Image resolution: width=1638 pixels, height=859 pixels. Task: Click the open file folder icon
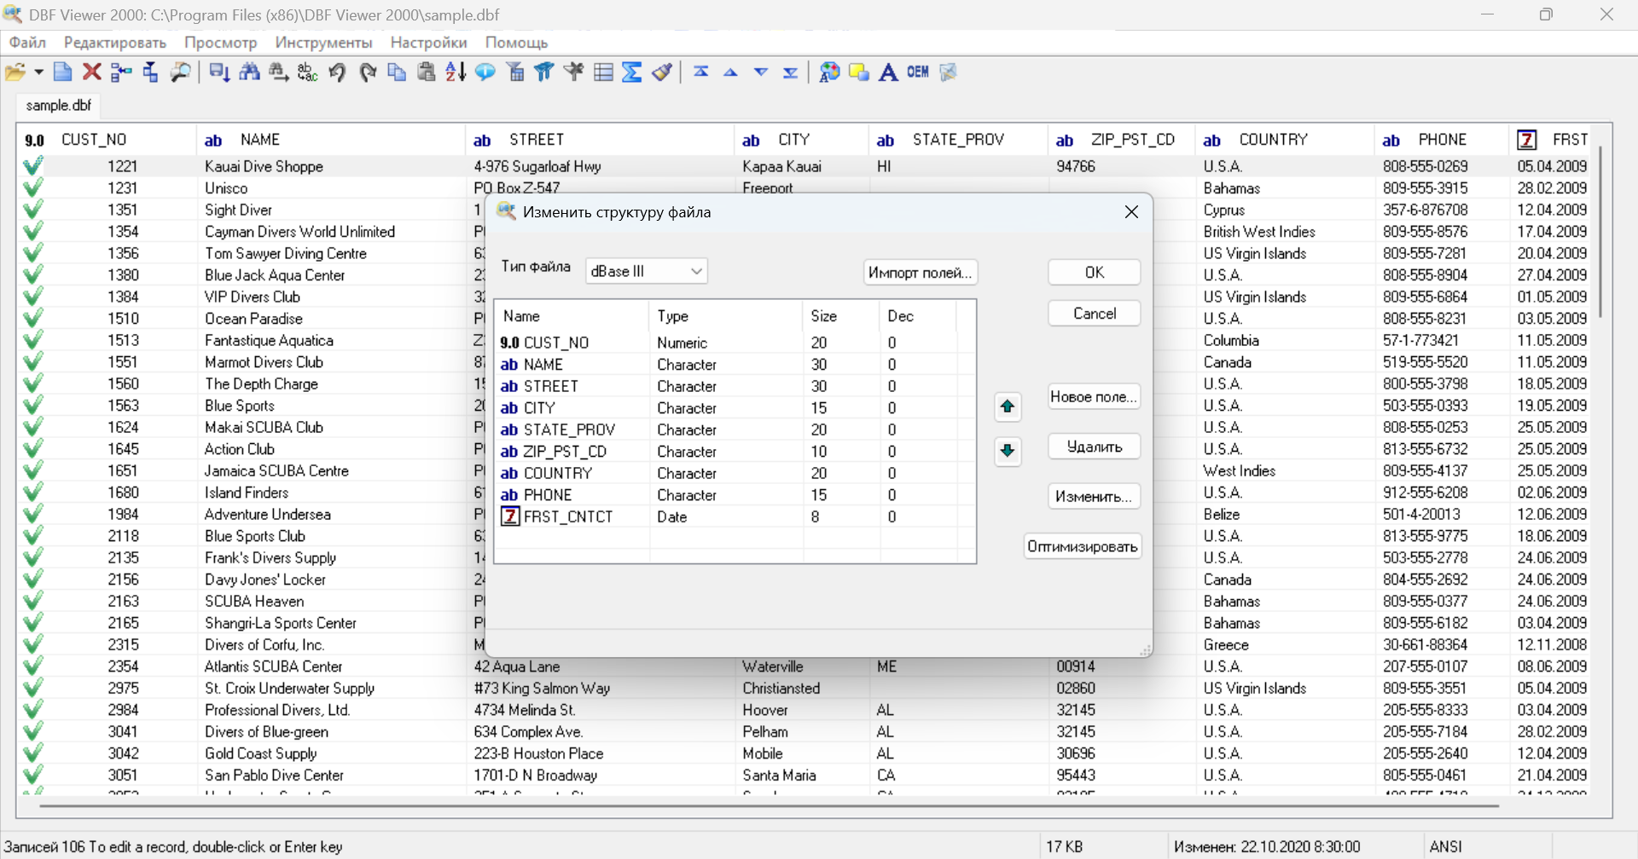[15, 72]
